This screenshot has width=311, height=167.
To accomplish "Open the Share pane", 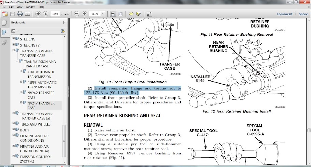I will click(303, 14).
